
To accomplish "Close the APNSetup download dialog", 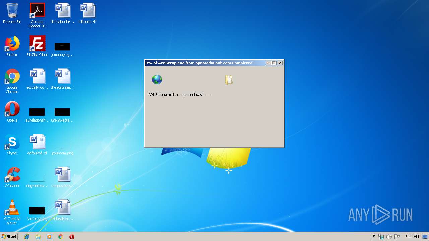I will point(280,63).
